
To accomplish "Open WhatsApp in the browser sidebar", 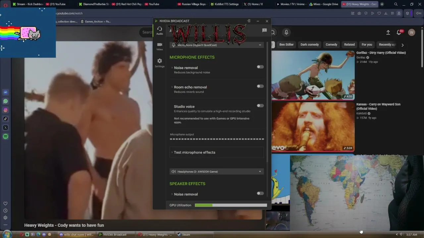I will 5,101.
